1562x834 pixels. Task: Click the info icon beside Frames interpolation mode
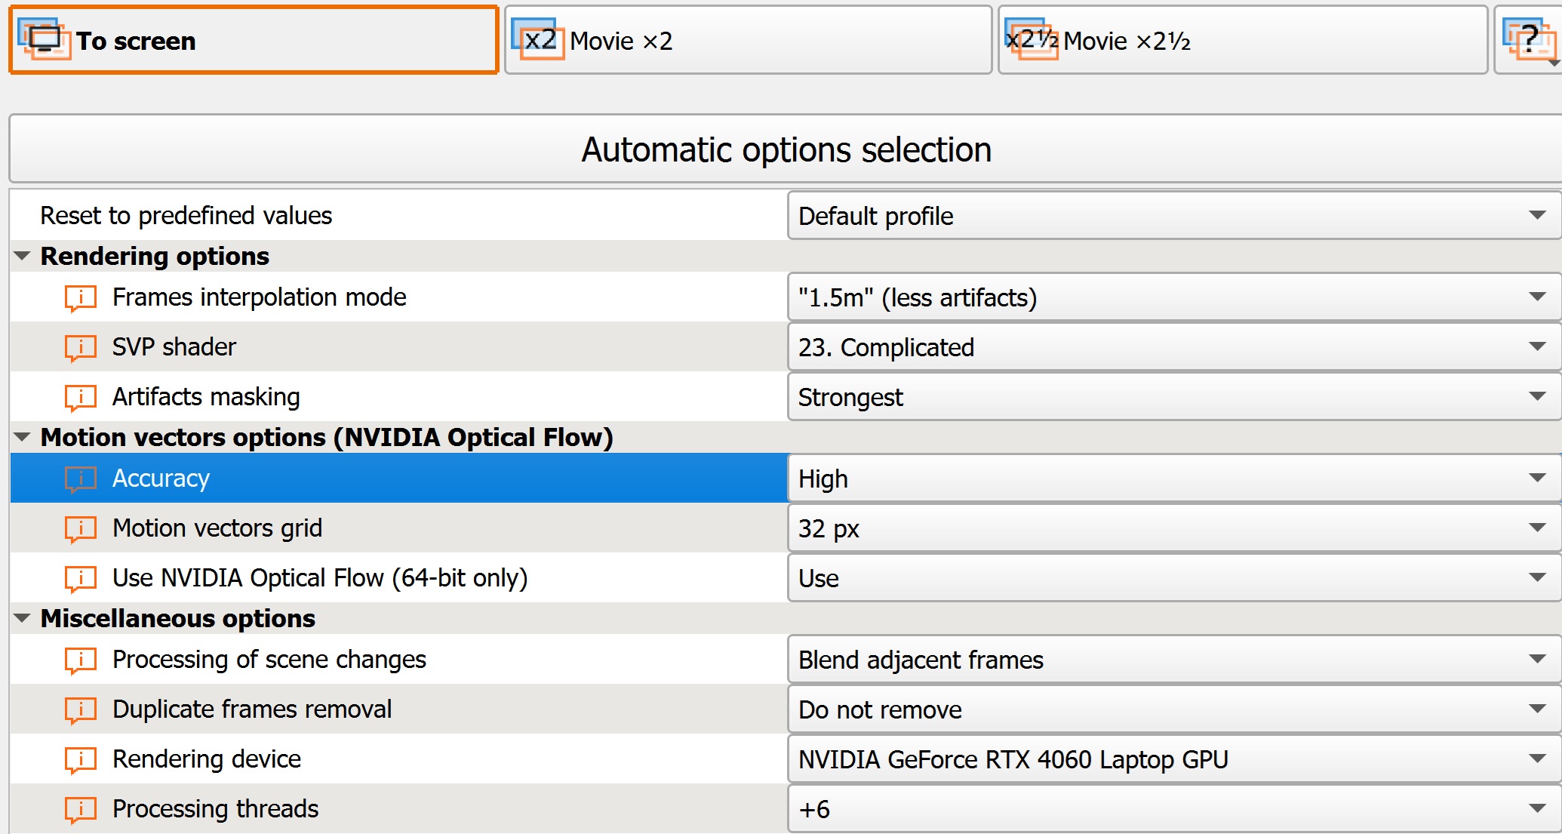click(80, 297)
